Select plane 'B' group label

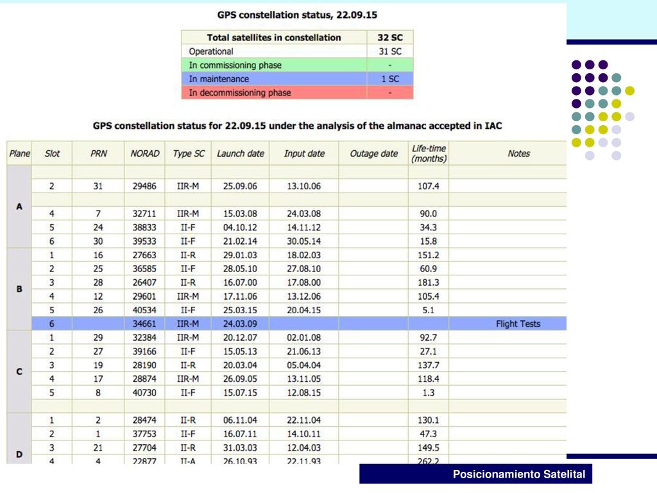click(19, 289)
